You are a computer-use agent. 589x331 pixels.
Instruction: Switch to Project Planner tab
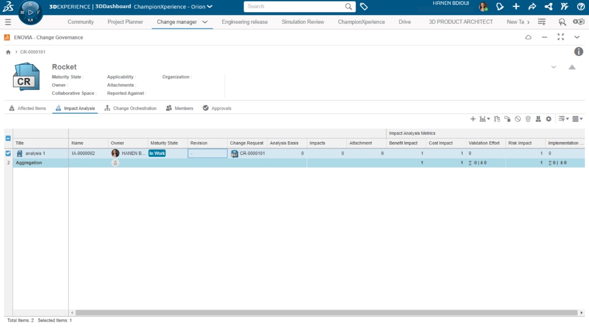tap(125, 22)
